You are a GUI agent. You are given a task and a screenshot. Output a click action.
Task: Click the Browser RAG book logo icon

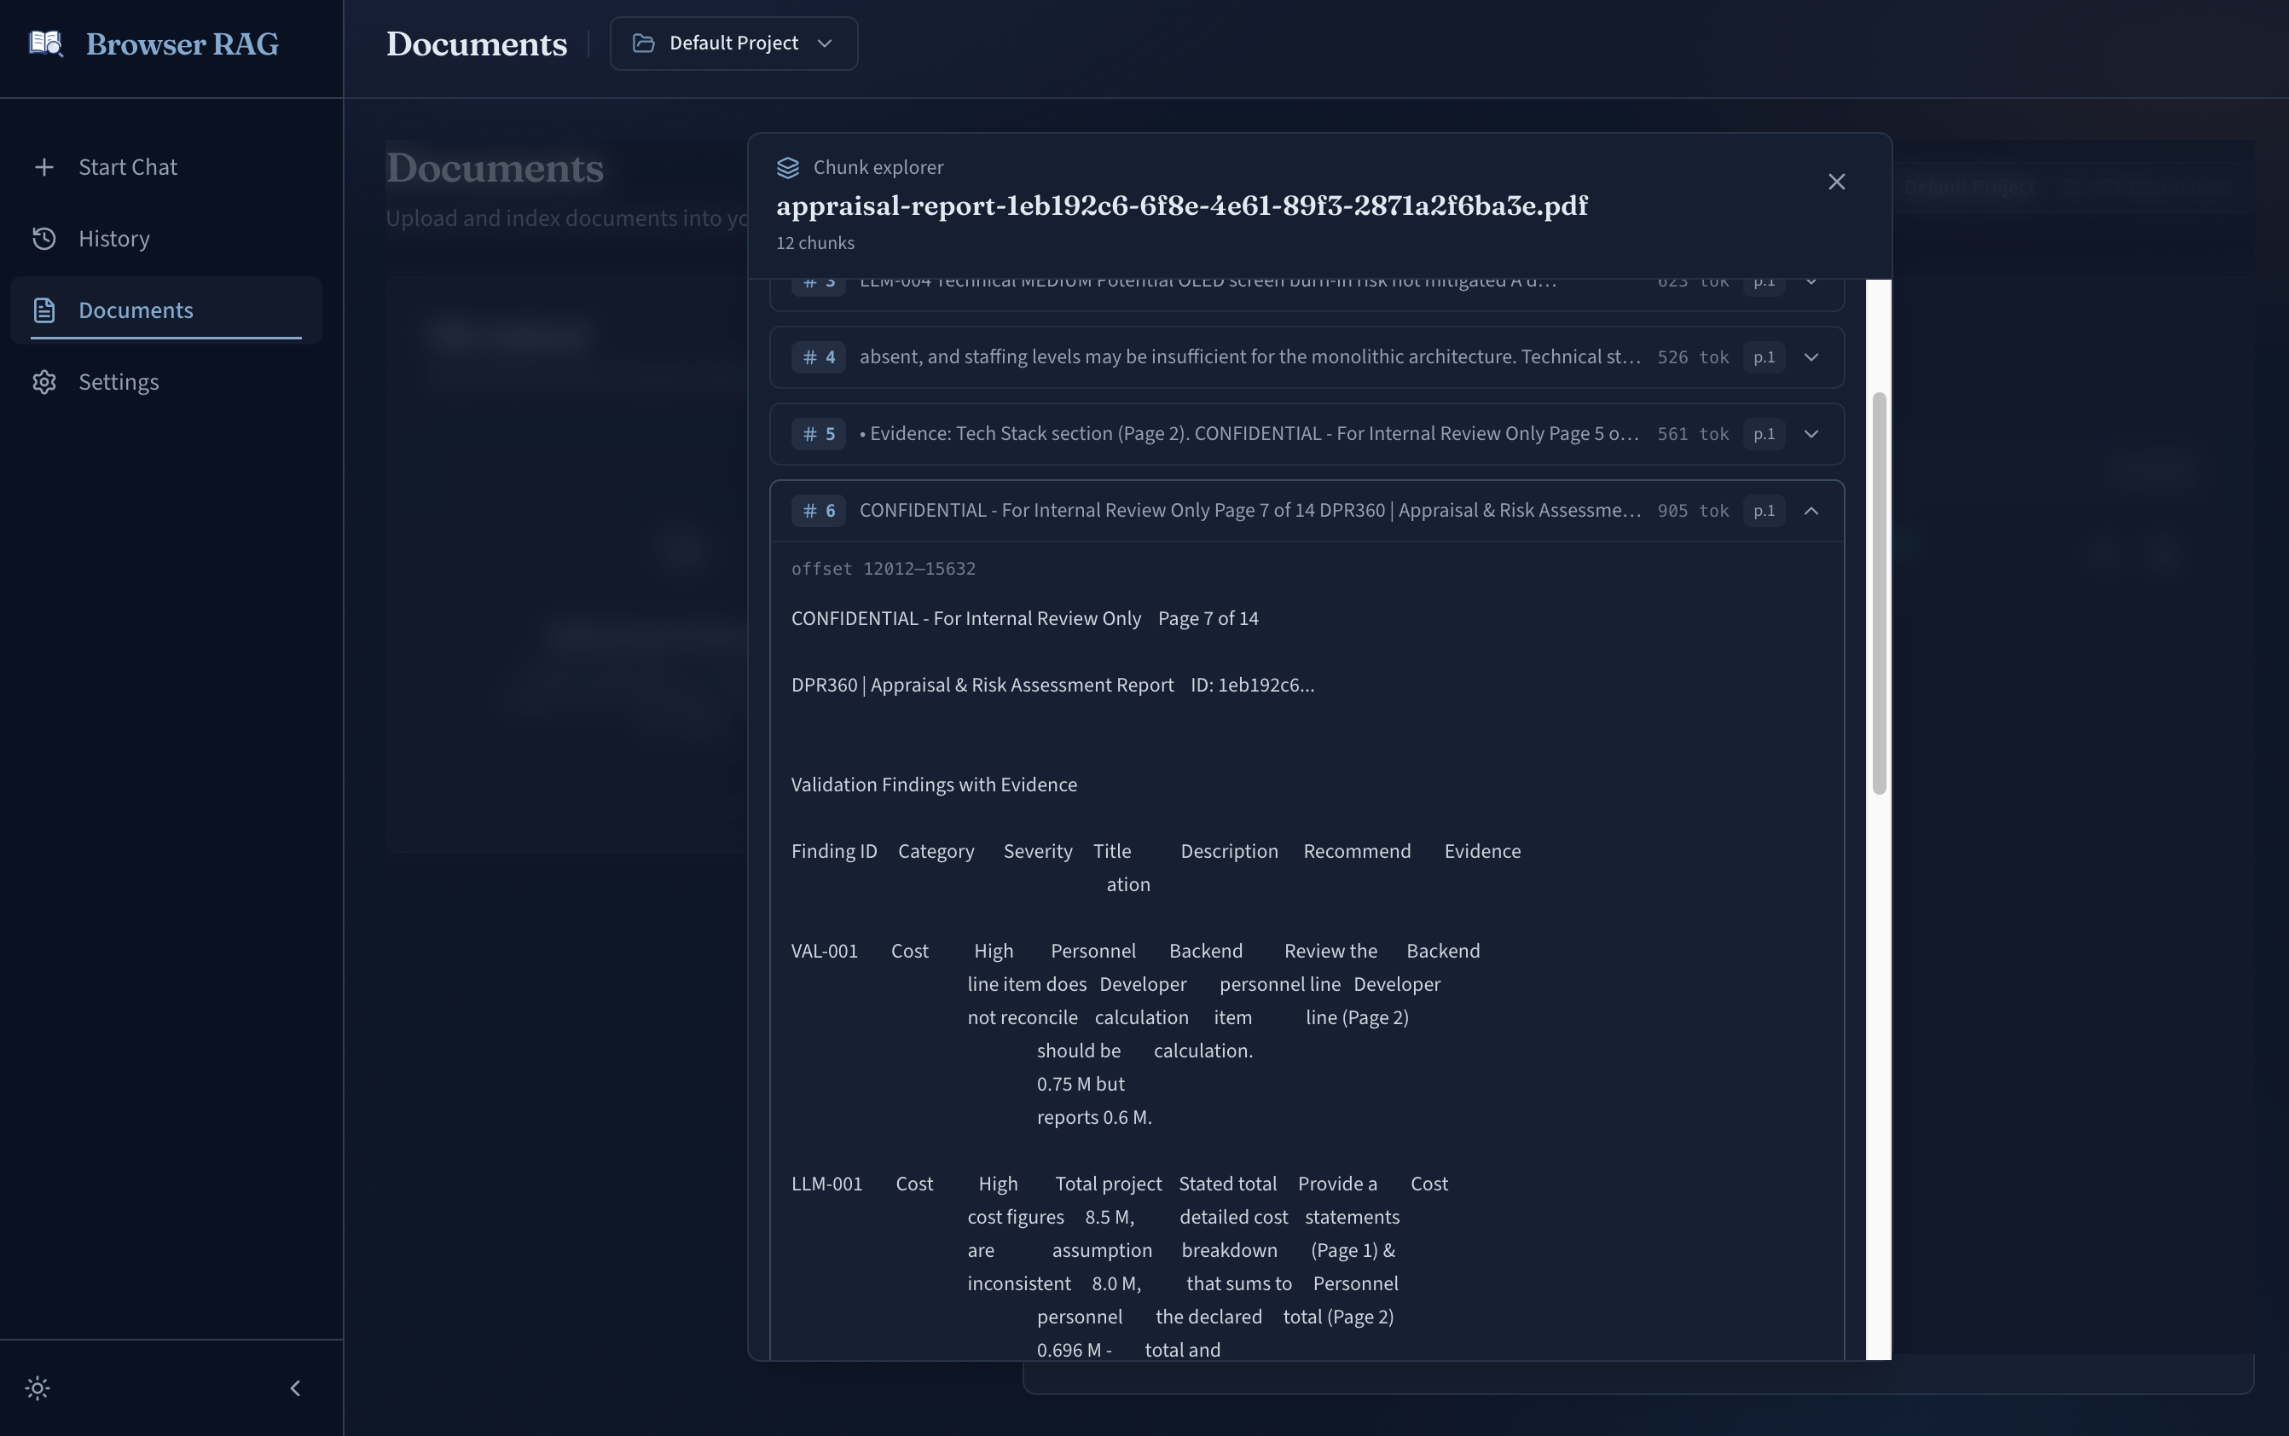[45, 43]
